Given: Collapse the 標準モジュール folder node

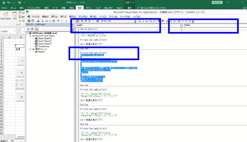Looking at the screenshot, I should point(31,49).
